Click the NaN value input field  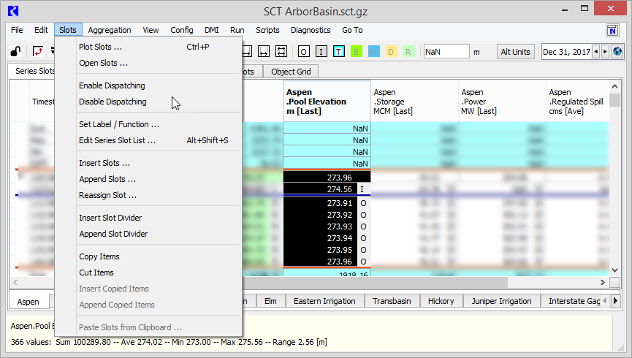tap(446, 52)
